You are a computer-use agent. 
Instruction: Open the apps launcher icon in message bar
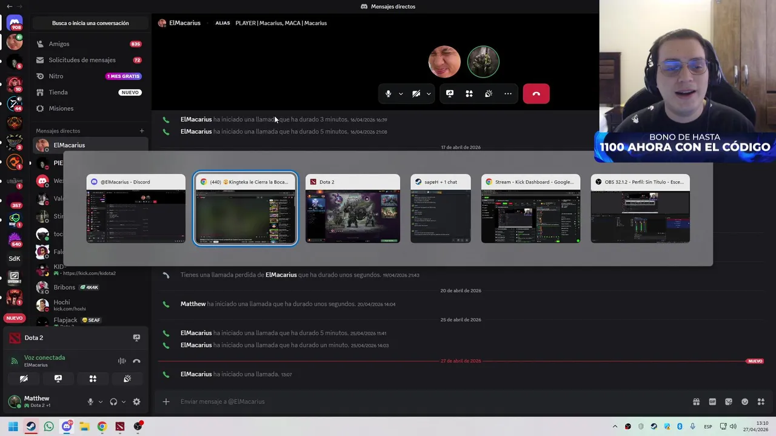(x=761, y=401)
